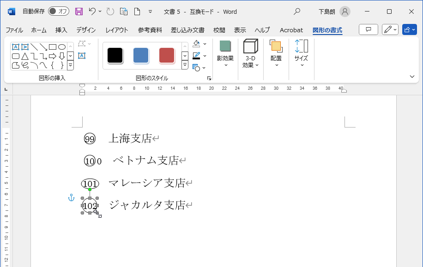Apply the red shape style swatch
The width and height of the screenshot is (423, 267).
click(x=167, y=55)
